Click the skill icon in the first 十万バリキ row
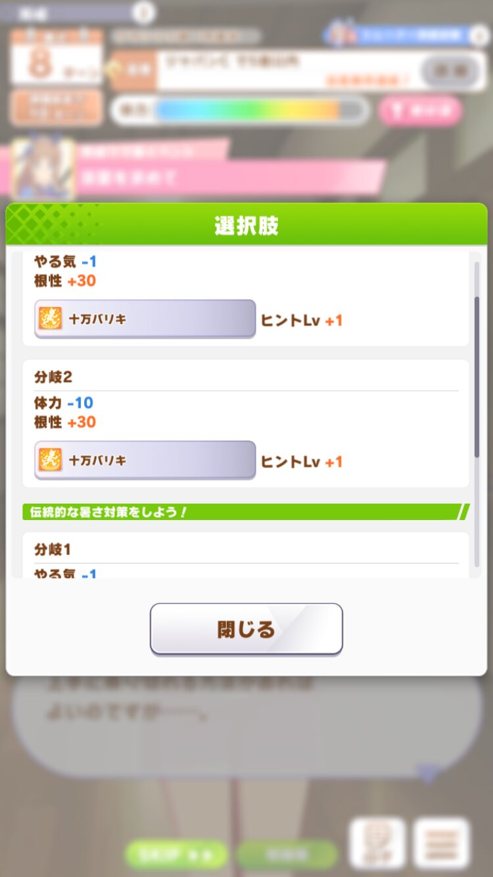 (50, 319)
